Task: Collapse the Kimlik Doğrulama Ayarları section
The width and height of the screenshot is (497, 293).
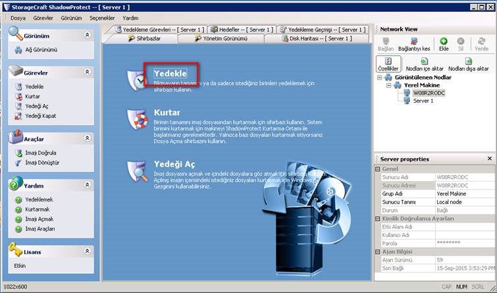Action: pyautogui.click(x=377, y=219)
